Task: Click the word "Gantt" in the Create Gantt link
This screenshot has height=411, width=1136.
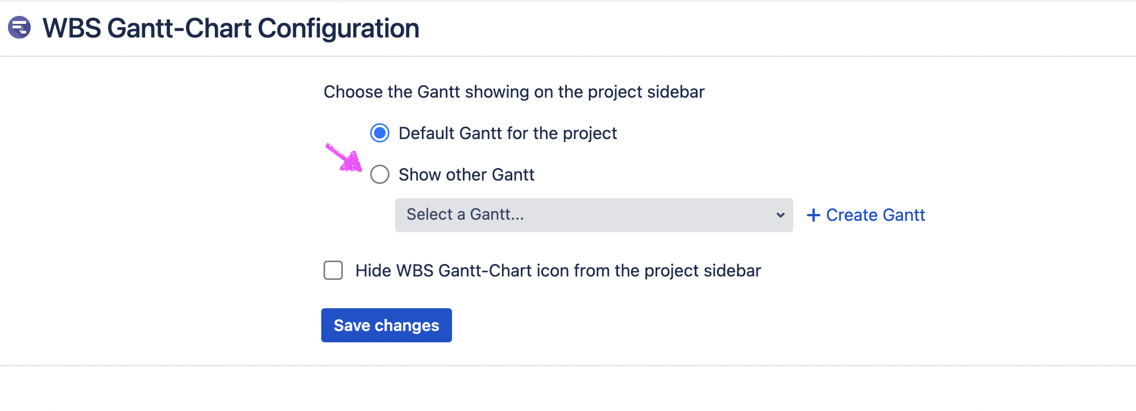Action: pyautogui.click(x=904, y=215)
